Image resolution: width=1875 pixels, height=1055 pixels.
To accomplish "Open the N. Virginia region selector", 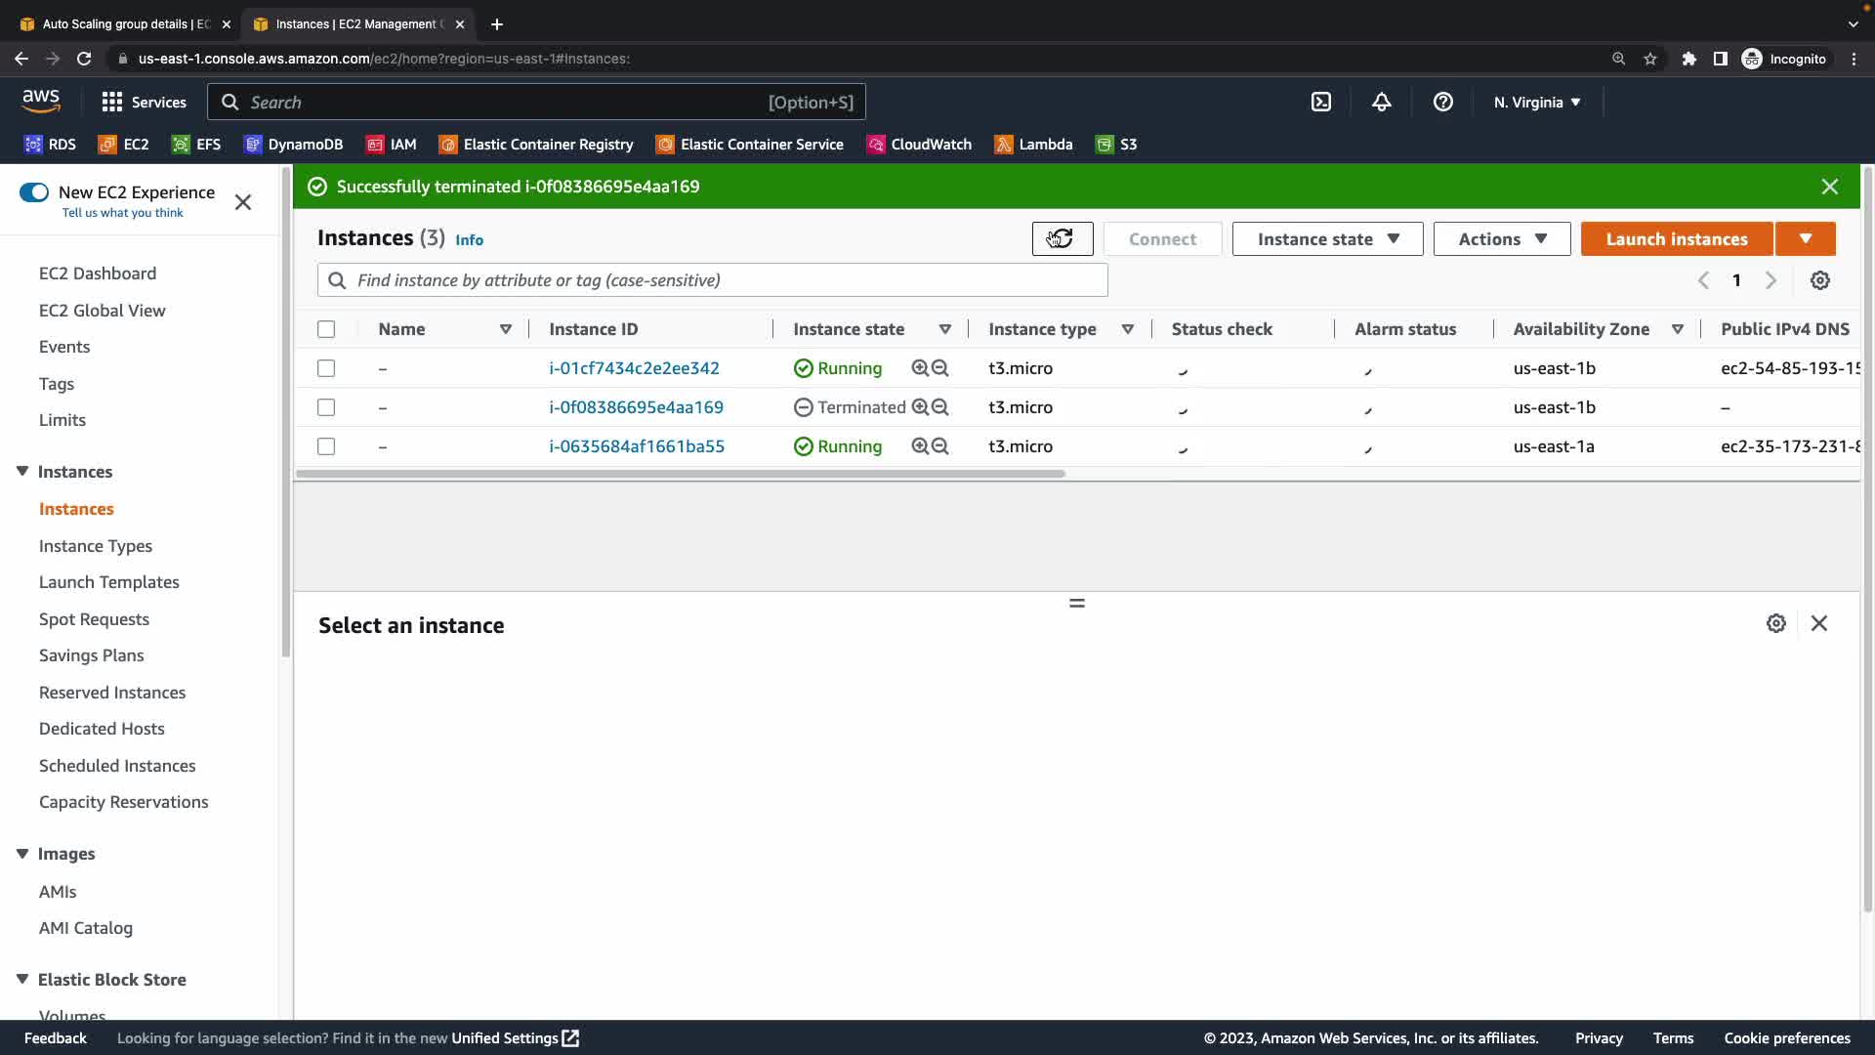I will coord(1536,102).
